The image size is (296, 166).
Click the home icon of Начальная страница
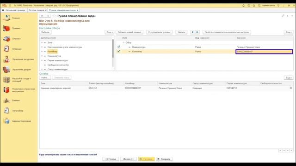3,10
